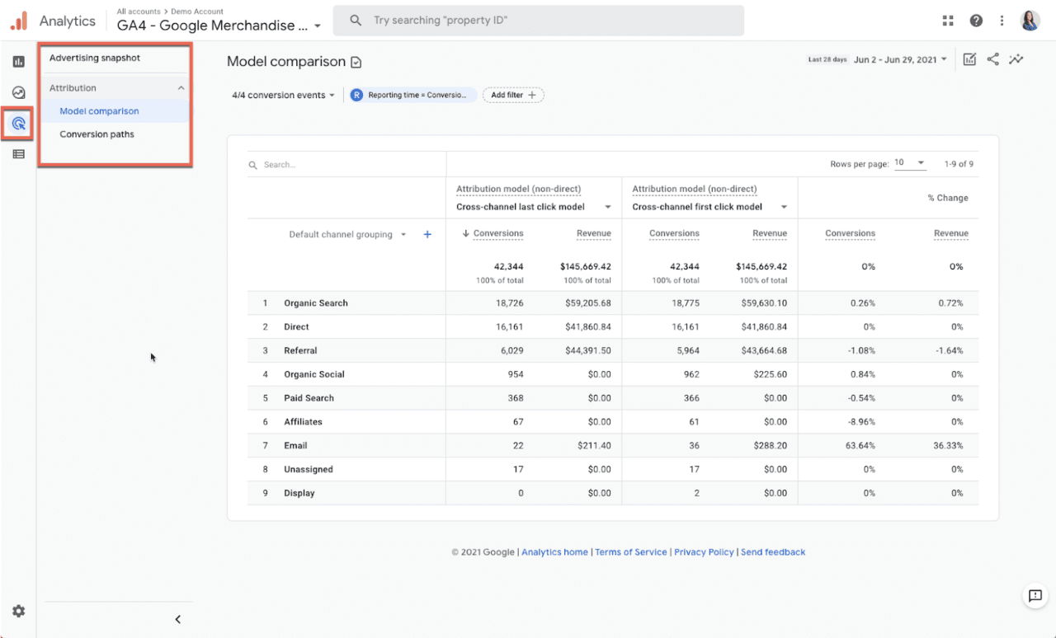Click the Library icon below Advertising
This screenshot has height=638, width=1056.
(x=17, y=153)
